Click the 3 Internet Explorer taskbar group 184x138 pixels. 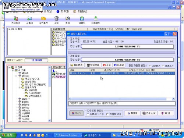click(x=68, y=135)
